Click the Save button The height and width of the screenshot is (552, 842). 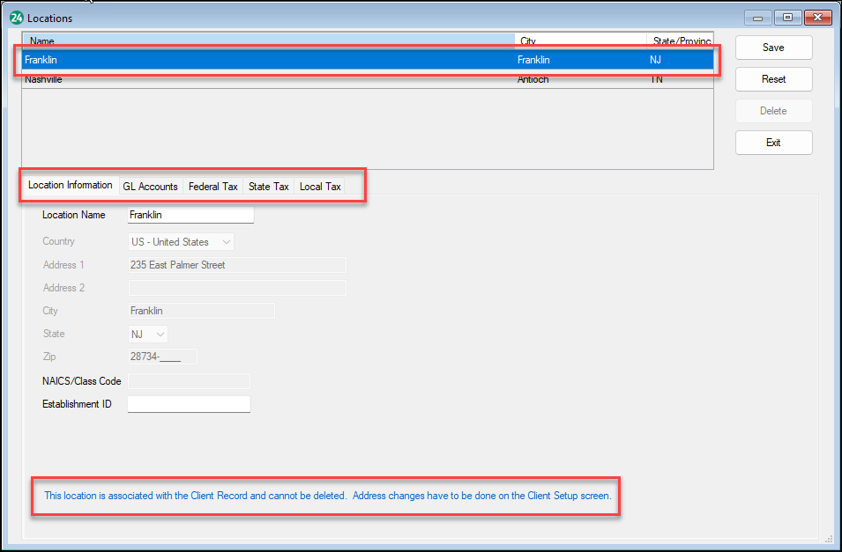(773, 48)
